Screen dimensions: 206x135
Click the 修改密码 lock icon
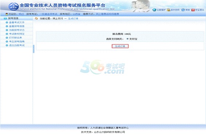click(169, 10)
